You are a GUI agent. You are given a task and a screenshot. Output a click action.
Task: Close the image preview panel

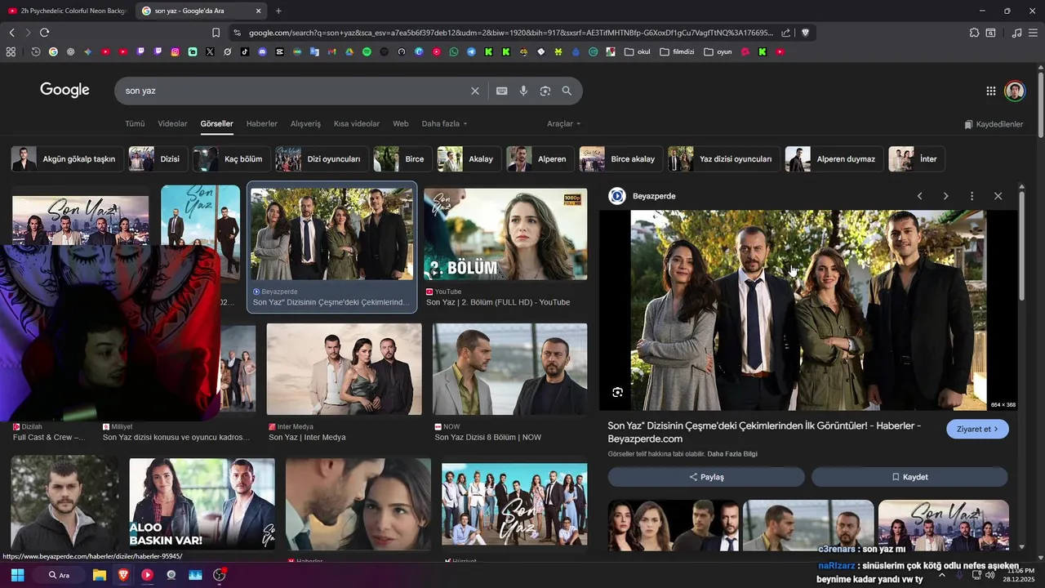(x=998, y=196)
